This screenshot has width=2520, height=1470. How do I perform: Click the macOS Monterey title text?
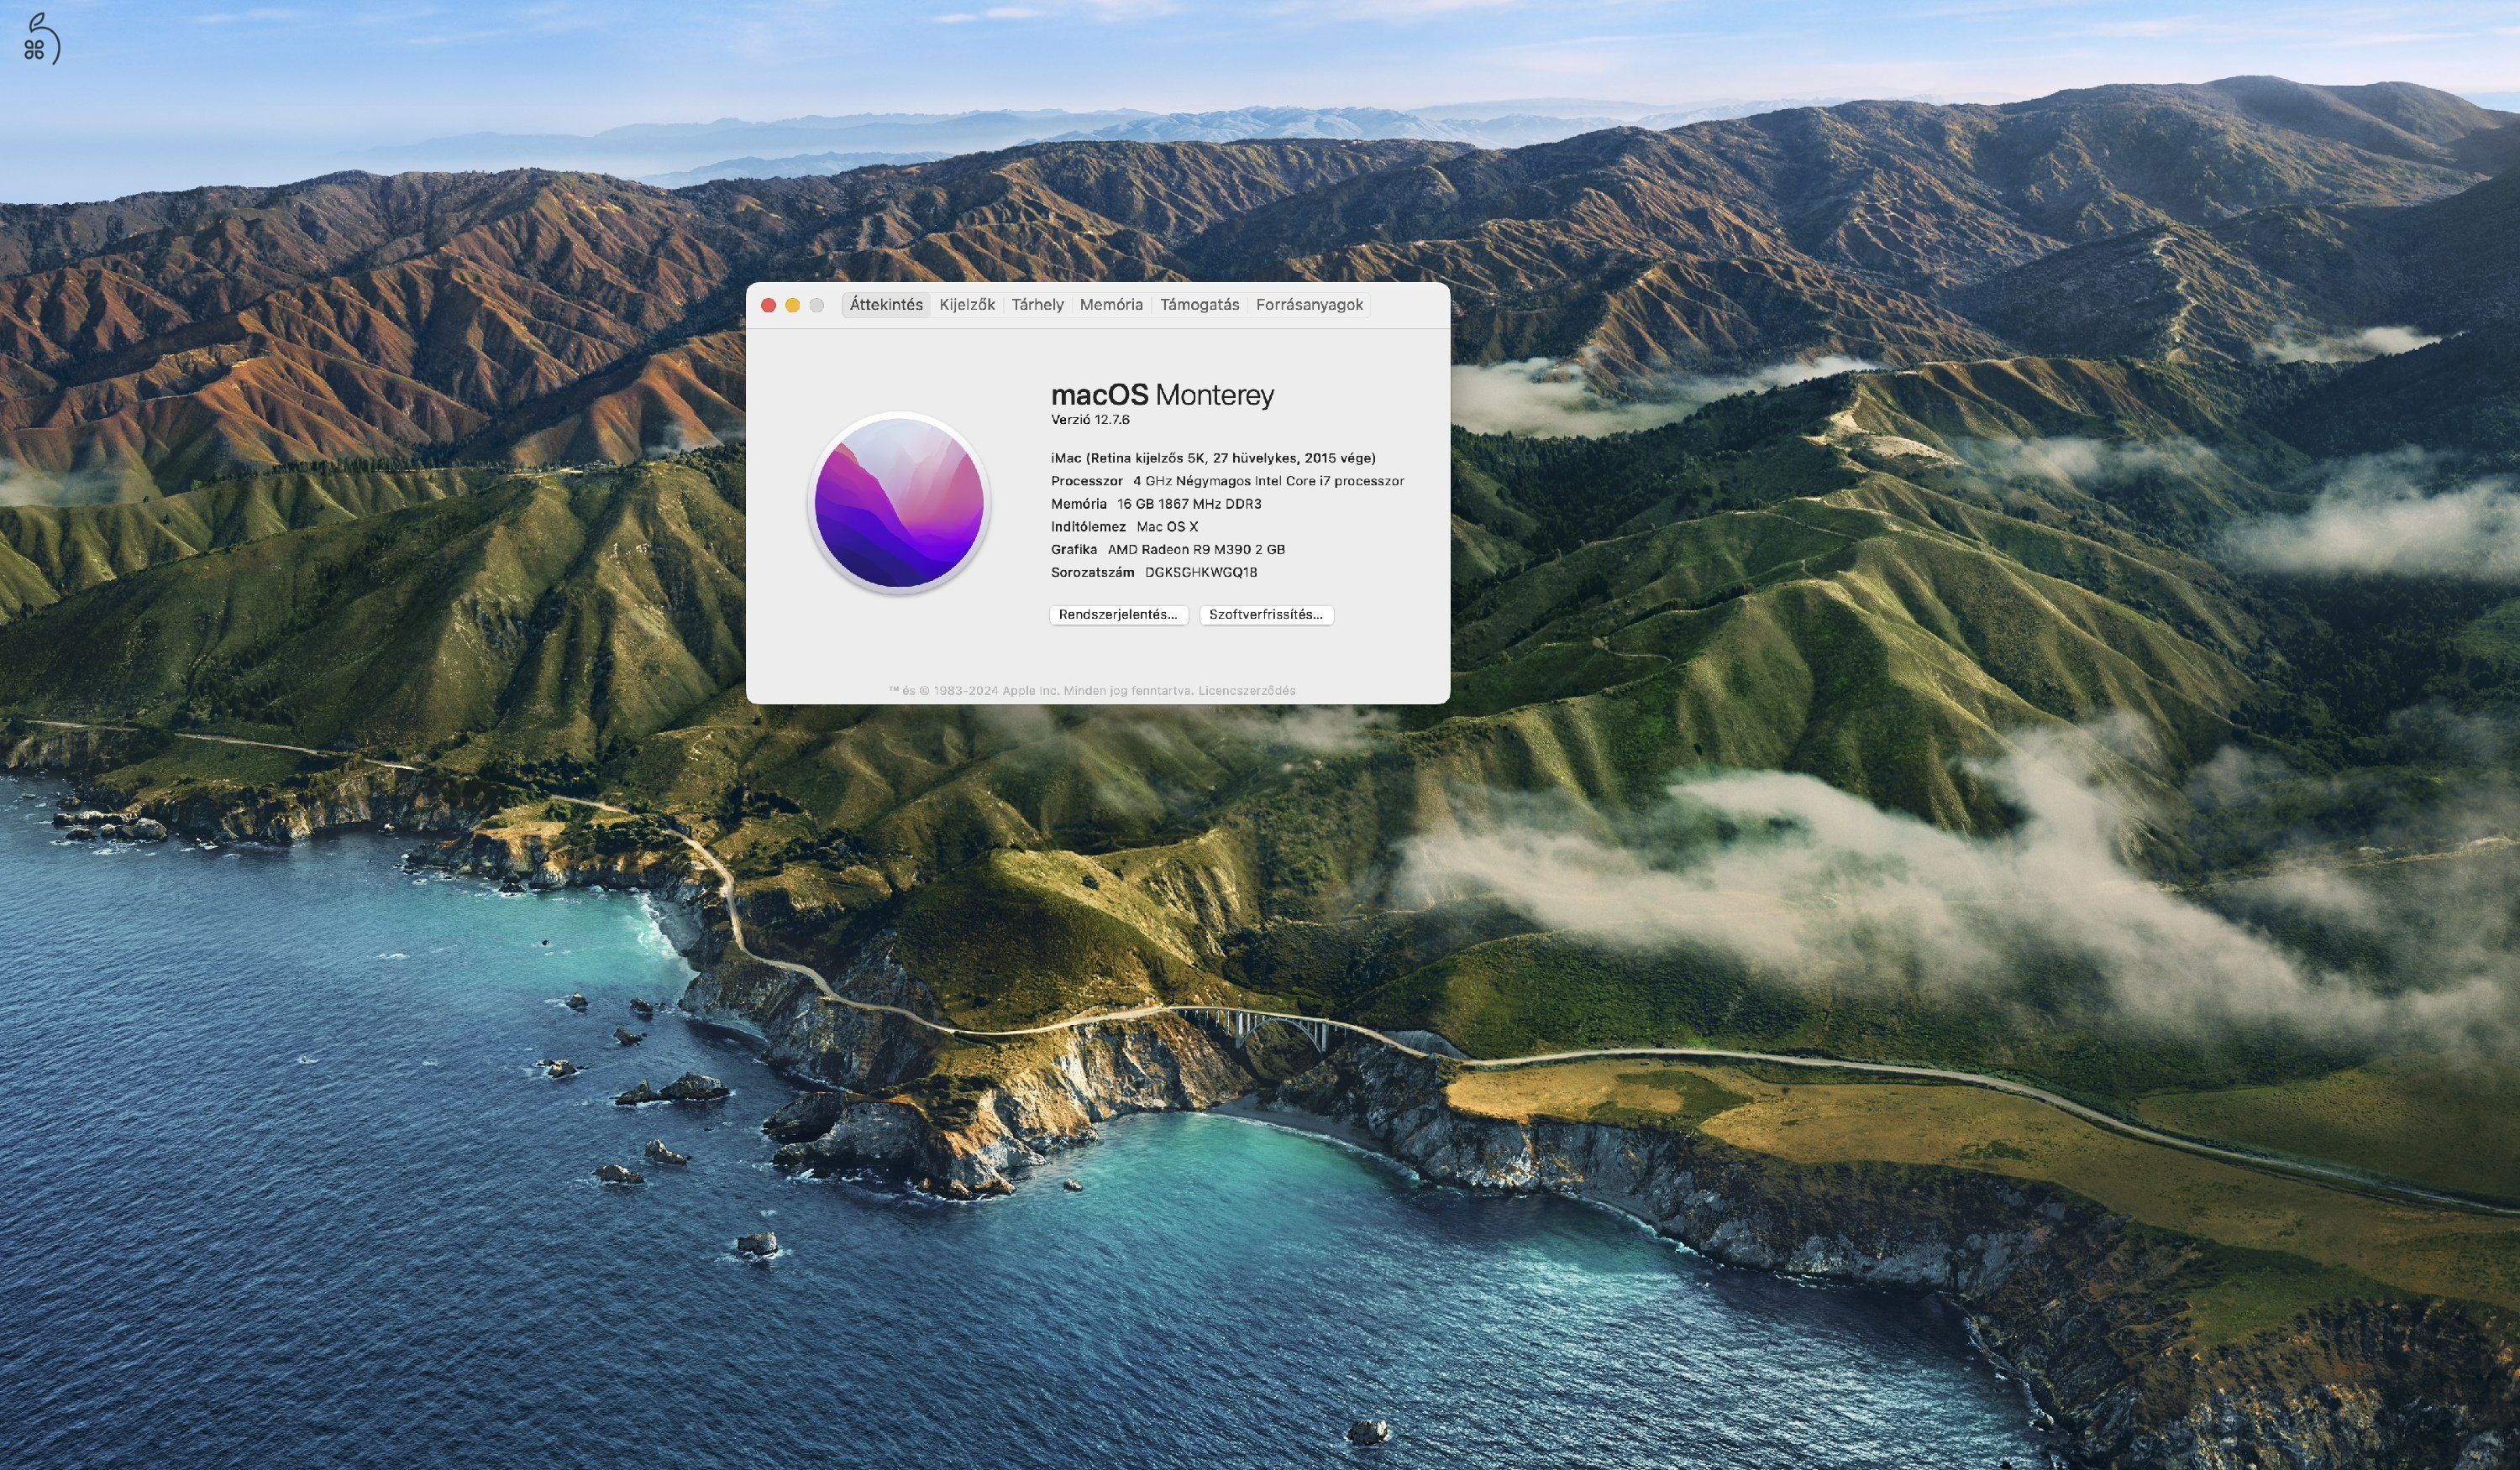1162,395
